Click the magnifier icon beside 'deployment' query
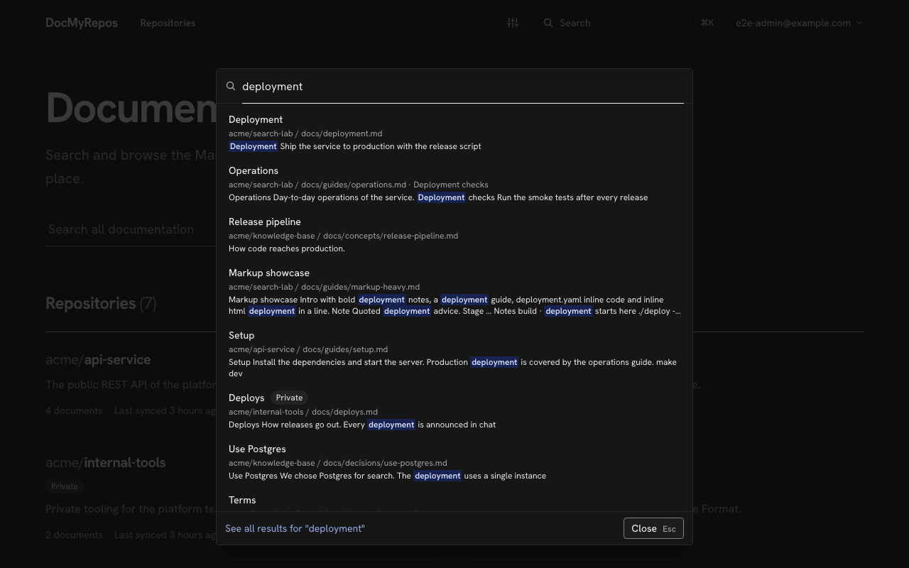This screenshot has width=909, height=568. 231,86
